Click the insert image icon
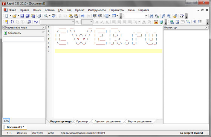Image resolution: width=211 pixels, height=137 pixels. click(x=177, y=22)
